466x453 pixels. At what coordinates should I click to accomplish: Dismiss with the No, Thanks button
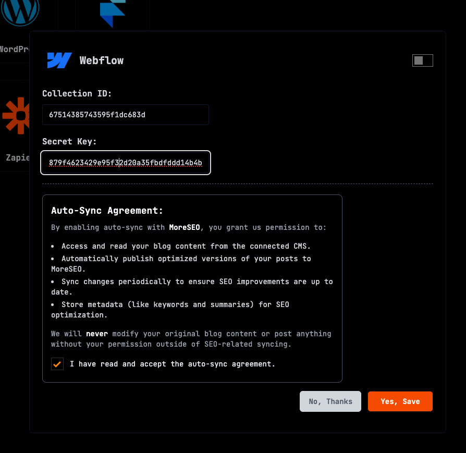pyautogui.click(x=330, y=401)
